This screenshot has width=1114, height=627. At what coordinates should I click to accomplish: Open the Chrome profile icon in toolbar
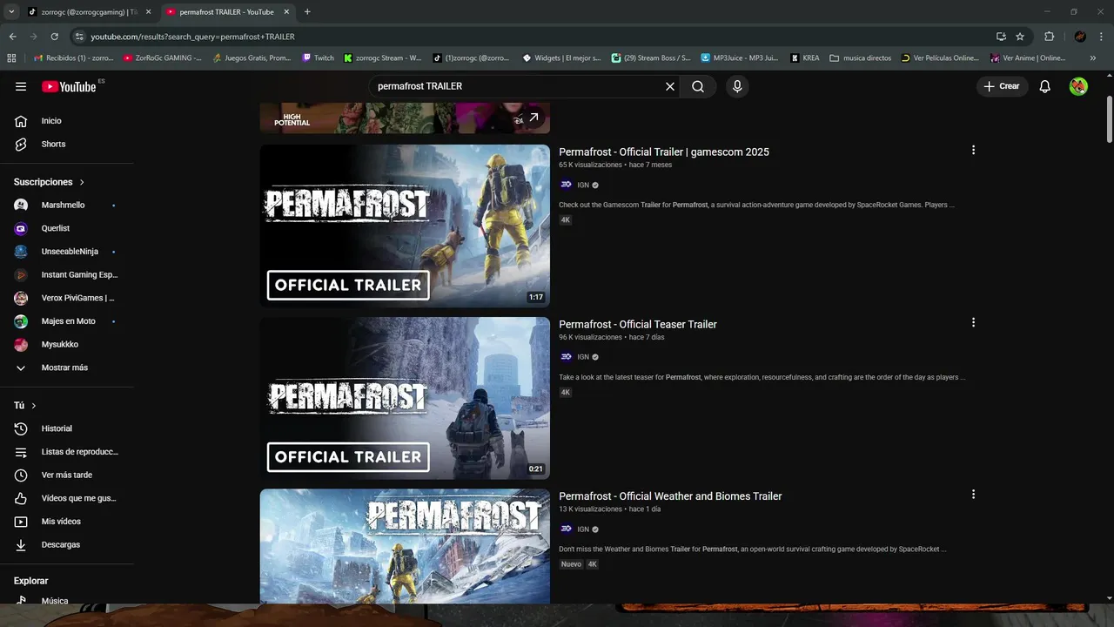pyautogui.click(x=1080, y=37)
